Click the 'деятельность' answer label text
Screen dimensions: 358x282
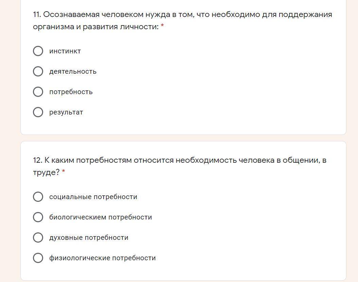point(73,71)
